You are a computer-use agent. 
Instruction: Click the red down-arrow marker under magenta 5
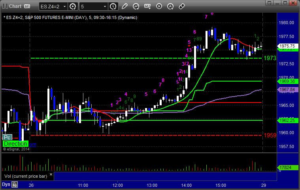[x=189, y=46]
